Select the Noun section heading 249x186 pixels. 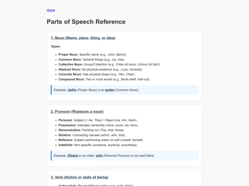83,38
